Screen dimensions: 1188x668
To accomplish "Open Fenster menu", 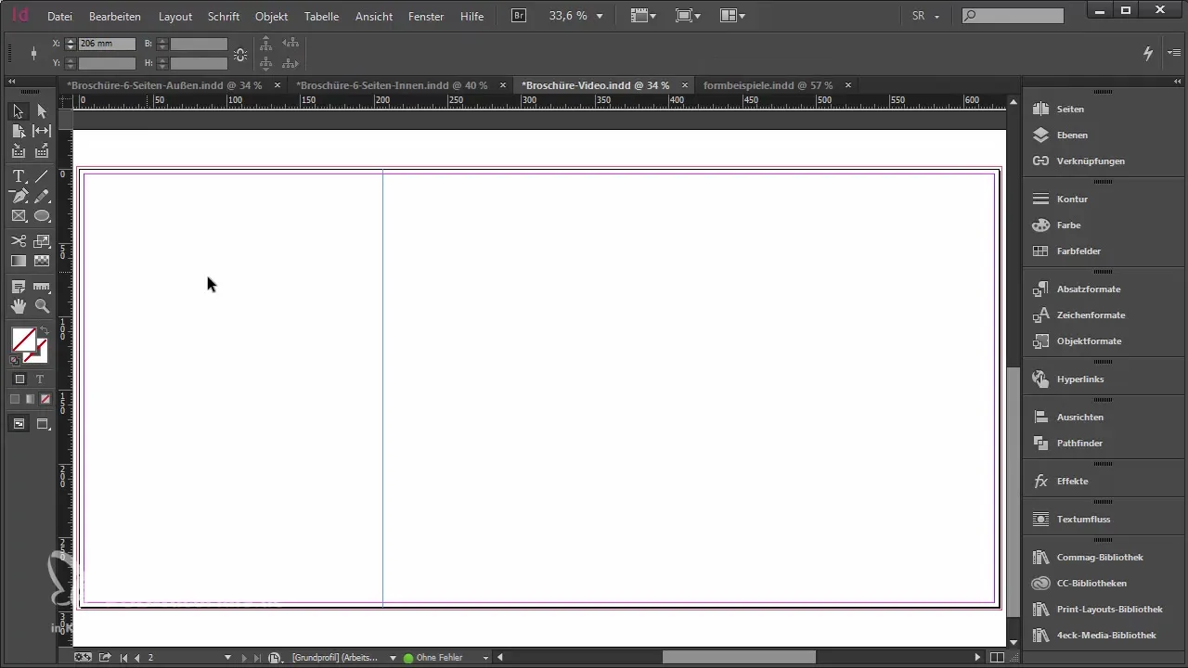I will 426,17.
